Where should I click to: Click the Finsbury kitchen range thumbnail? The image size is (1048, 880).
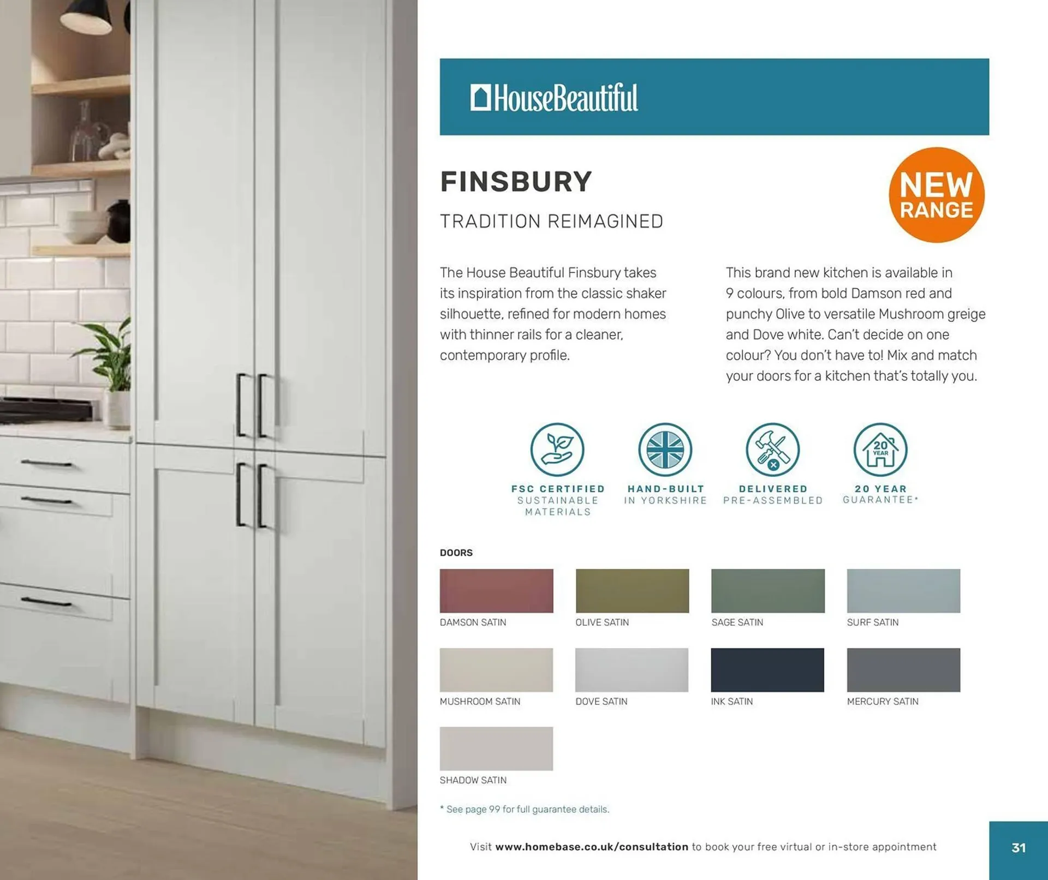point(210,440)
